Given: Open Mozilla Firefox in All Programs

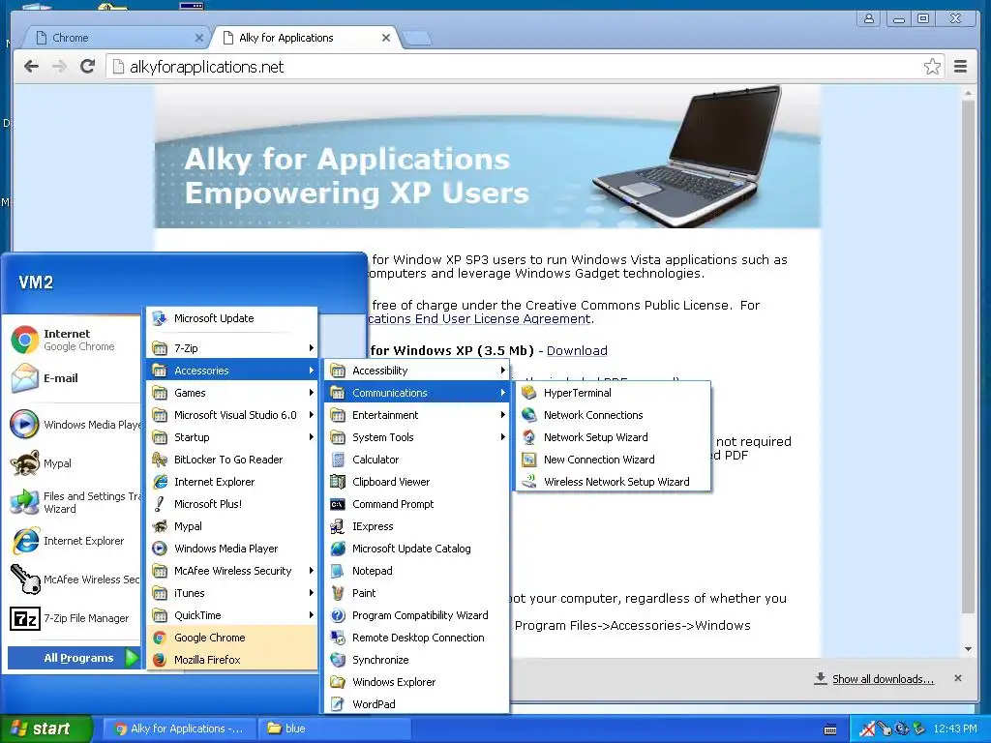Looking at the screenshot, I should (x=232, y=660).
